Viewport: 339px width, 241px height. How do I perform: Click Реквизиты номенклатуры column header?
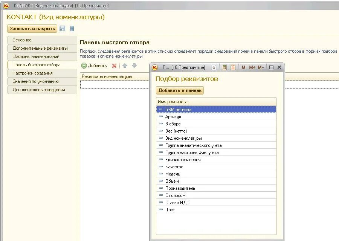point(115,76)
